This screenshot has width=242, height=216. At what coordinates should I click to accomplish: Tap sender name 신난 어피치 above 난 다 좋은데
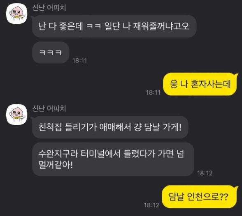tap(49, 7)
